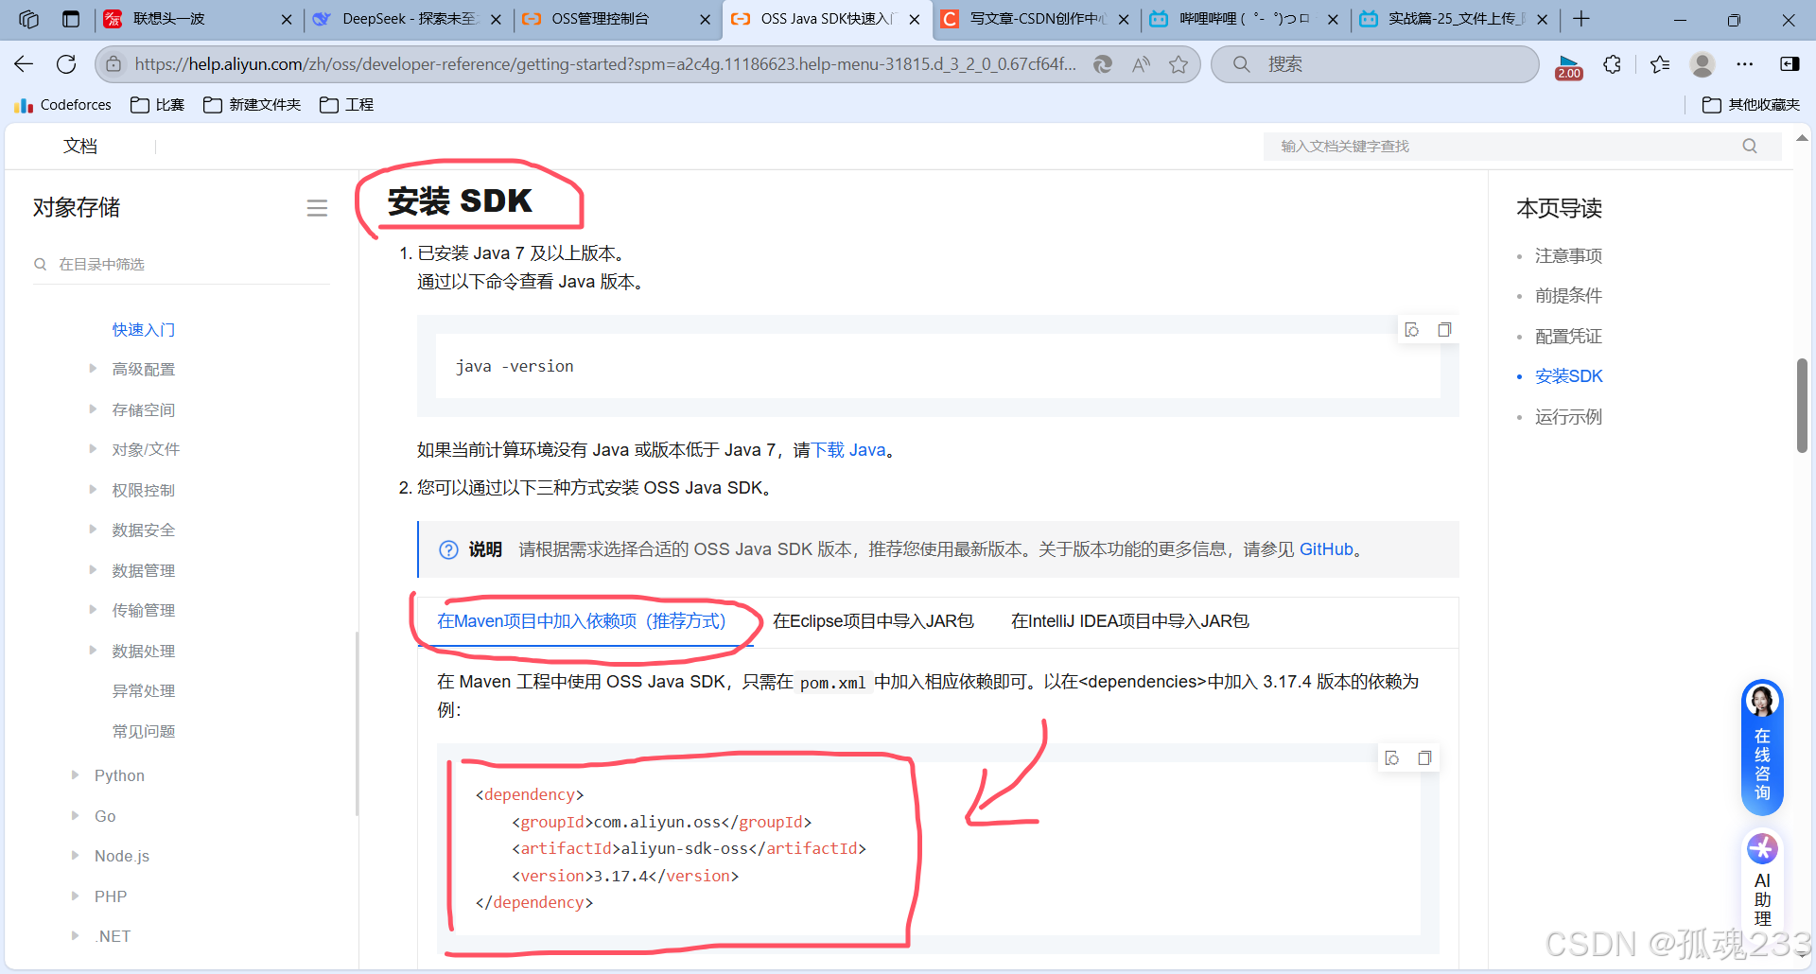Collapse the 对象存储 sidebar hamburger menu
The height and width of the screenshot is (974, 1816).
tap(317, 208)
